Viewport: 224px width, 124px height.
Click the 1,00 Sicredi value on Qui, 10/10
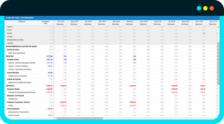pyautogui.click(x=204, y=33)
